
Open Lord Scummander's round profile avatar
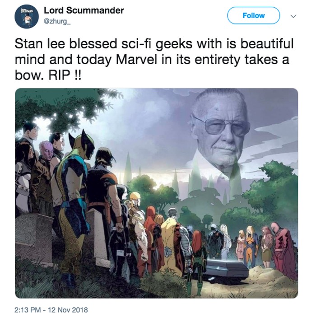click(27, 17)
